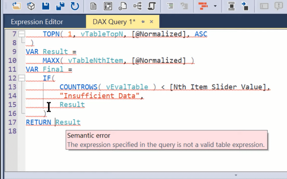Screen dimensions: 287x179
Task: Click vTableTopN variable on line 7
Action: click(102, 34)
